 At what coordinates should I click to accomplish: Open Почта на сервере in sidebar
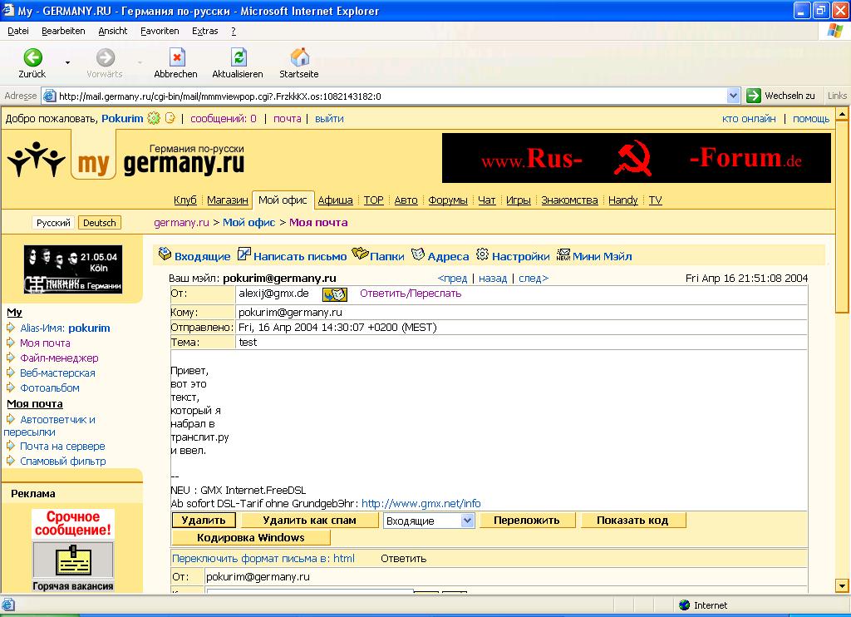point(62,446)
